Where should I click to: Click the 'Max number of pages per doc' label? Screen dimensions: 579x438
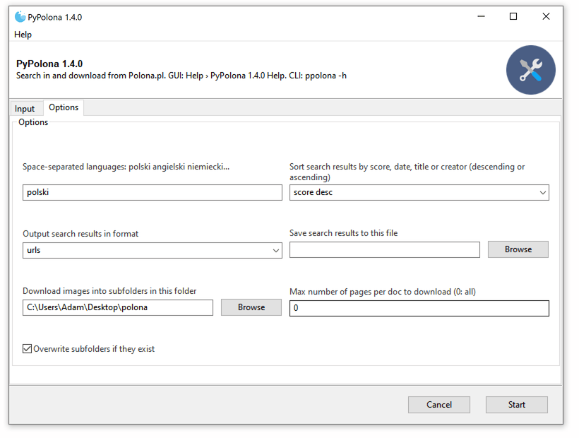383,292
